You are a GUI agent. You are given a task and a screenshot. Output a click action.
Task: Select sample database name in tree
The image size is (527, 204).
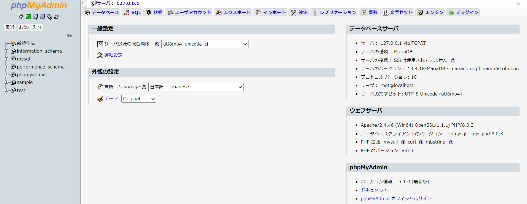pos(25,82)
